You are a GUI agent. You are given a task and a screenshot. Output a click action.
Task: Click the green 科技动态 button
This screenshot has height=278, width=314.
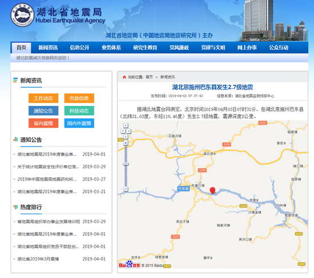(79, 111)
